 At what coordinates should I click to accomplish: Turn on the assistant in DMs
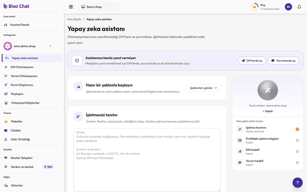coord(252,61)
